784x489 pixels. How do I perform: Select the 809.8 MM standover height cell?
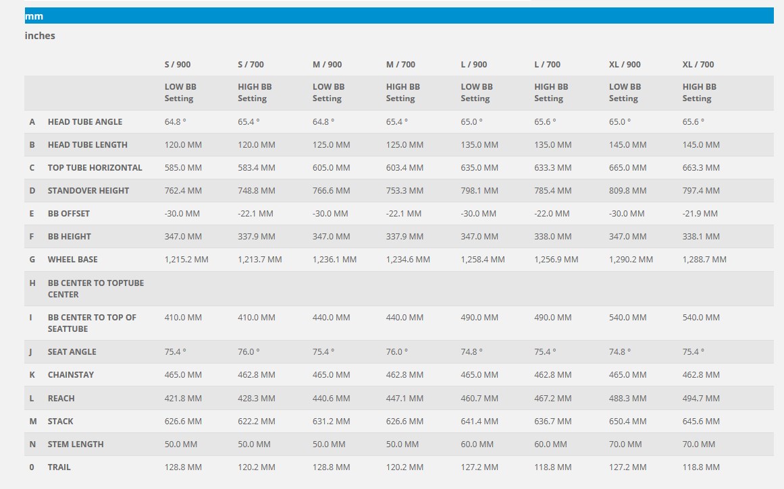627,191
